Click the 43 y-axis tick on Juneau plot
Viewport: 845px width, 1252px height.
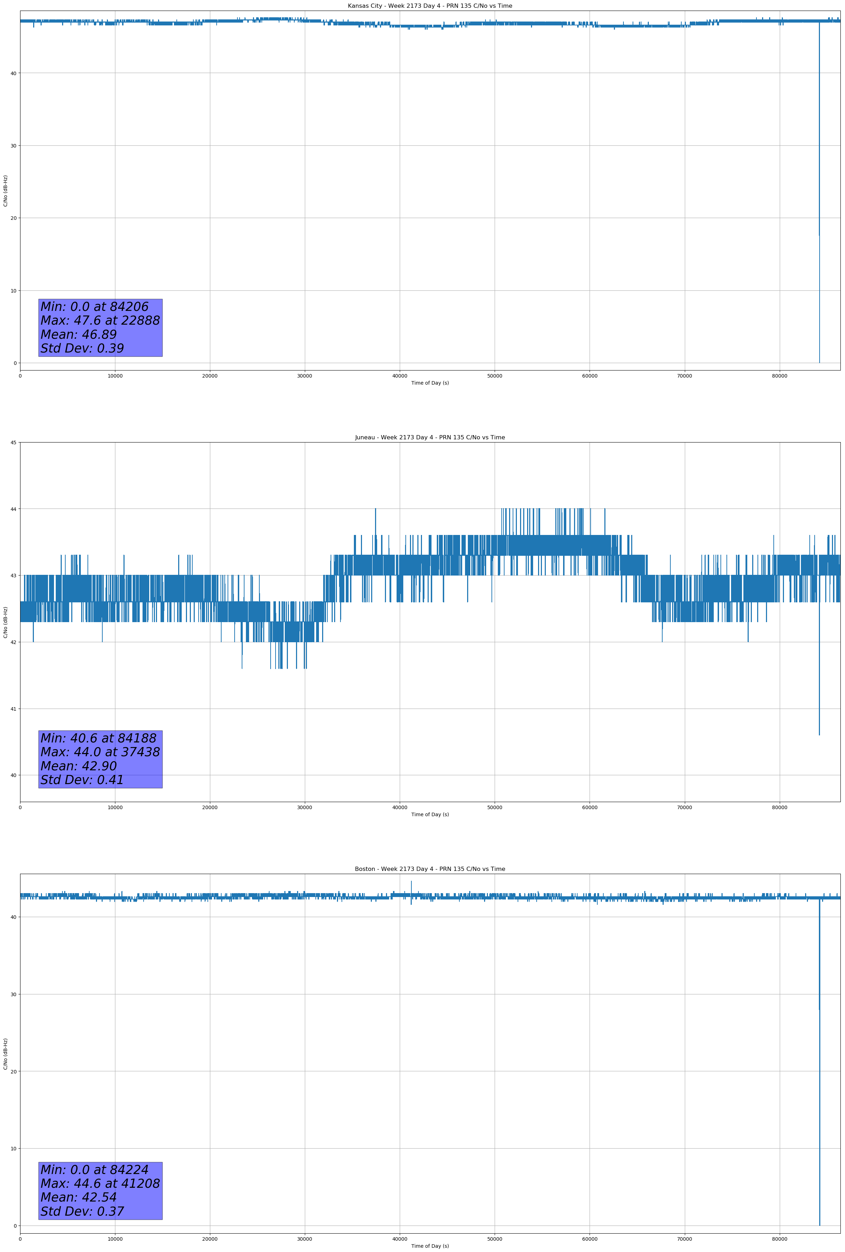pyautogui.click(x=13, y=576)
